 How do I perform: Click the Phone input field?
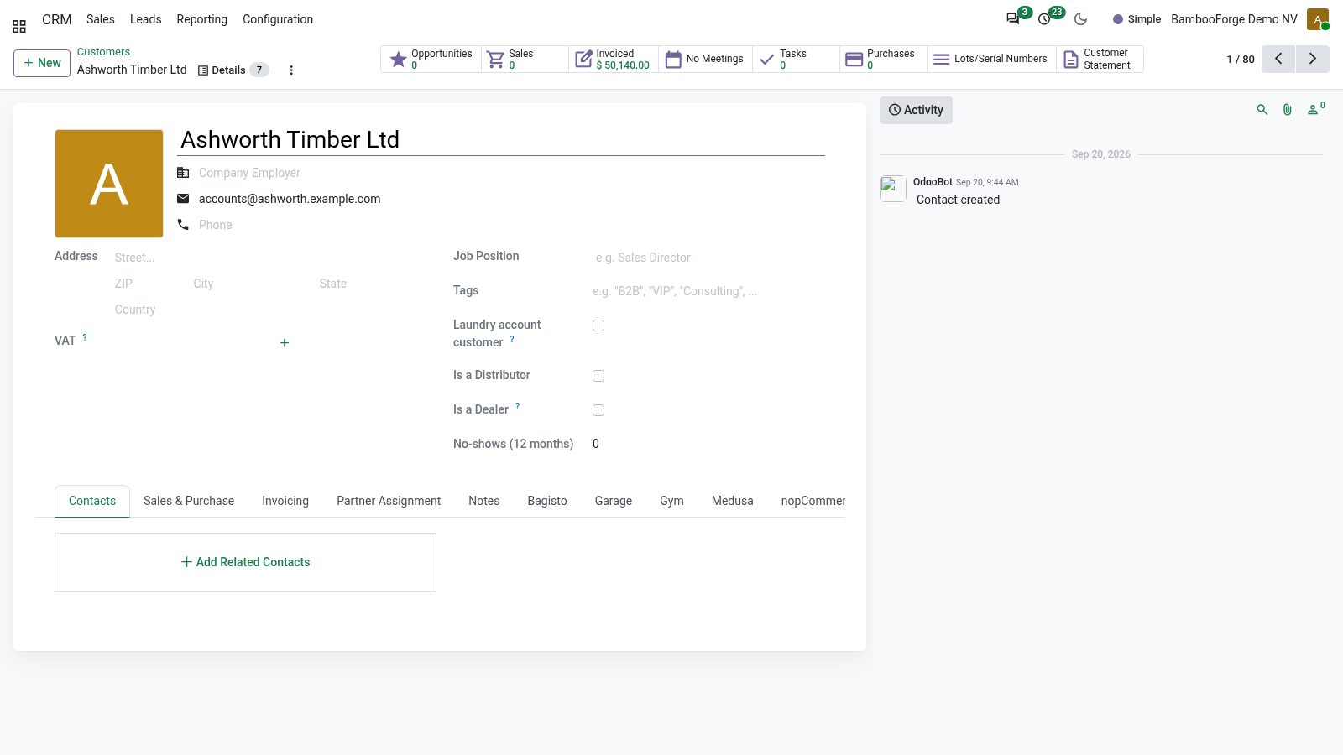(x=511, y=225)
